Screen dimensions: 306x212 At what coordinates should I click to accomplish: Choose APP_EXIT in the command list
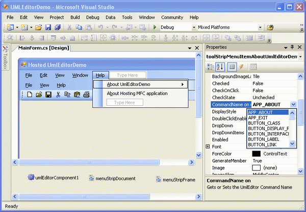click(268, 118)
